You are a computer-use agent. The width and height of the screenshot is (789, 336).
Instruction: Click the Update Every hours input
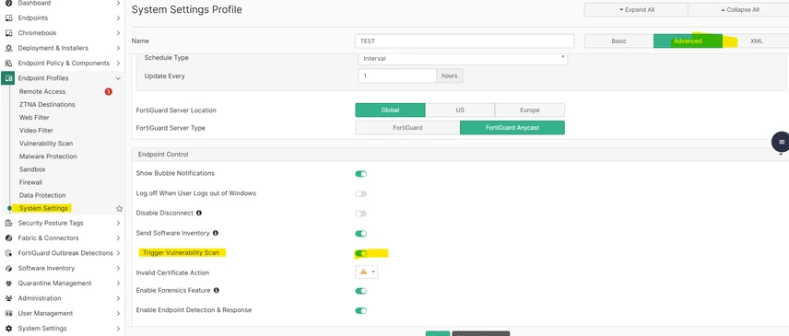[x=397, y=75]
